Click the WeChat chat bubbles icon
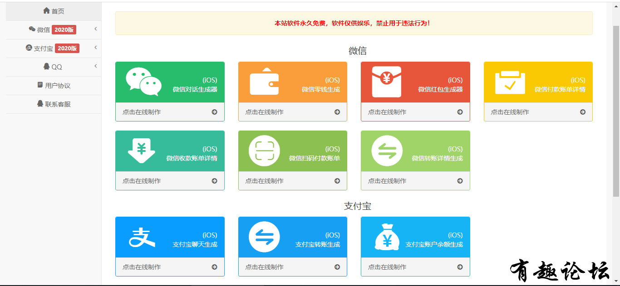 click(143, 82)
